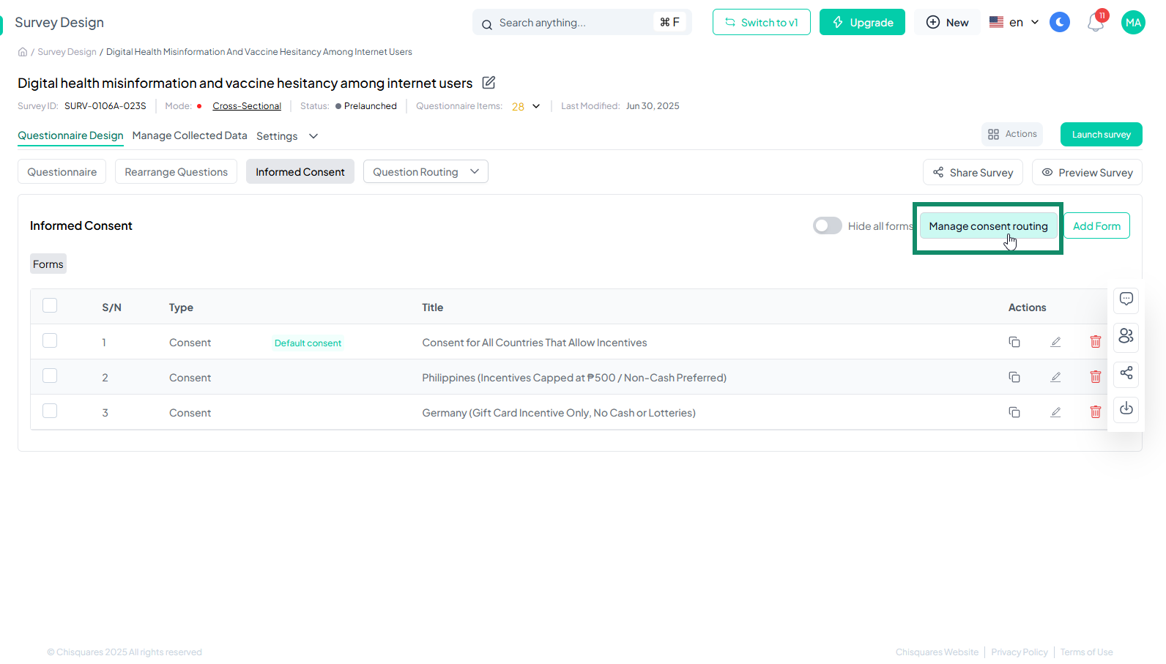Open the collaborators icon in side panel
Viewport: 1166px width, 664px height.
click(1126, 335)
